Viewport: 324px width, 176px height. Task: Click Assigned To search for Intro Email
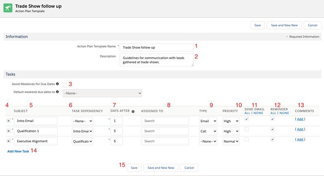165,121
